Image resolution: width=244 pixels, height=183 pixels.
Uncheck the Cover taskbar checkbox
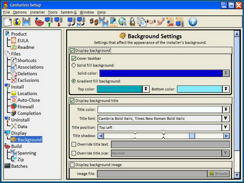[x=74, y=58]
